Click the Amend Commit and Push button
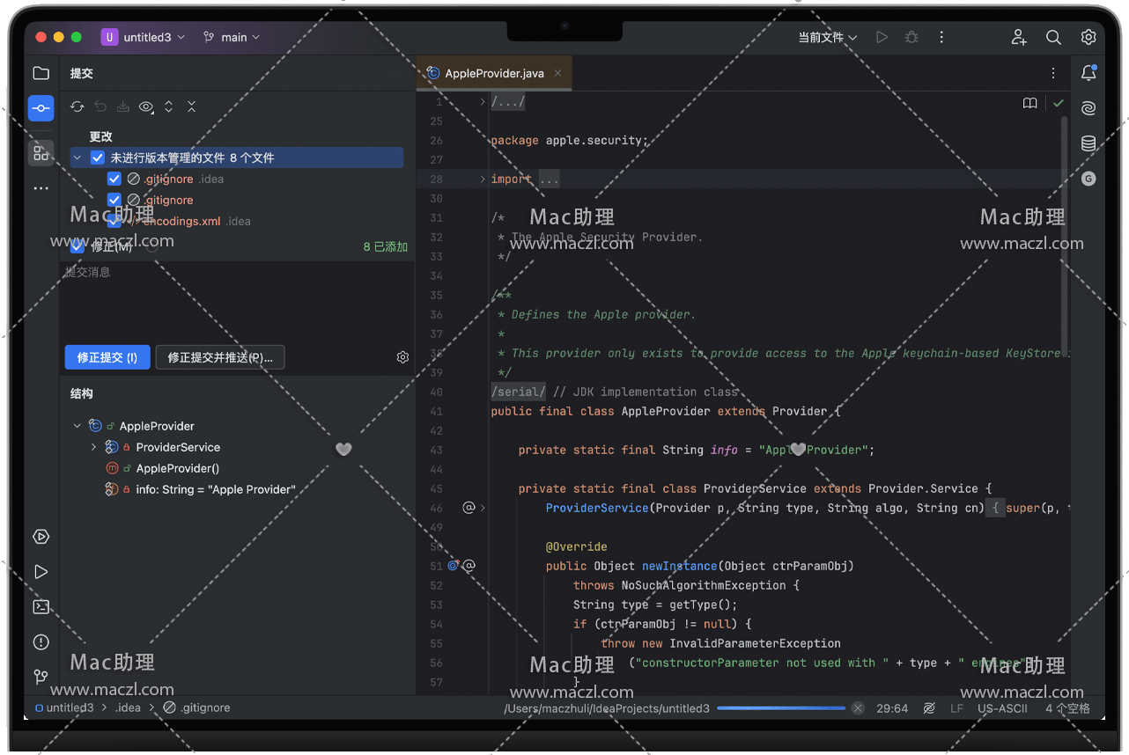This screenshot has height=755, width=1129. coord(219,357)
